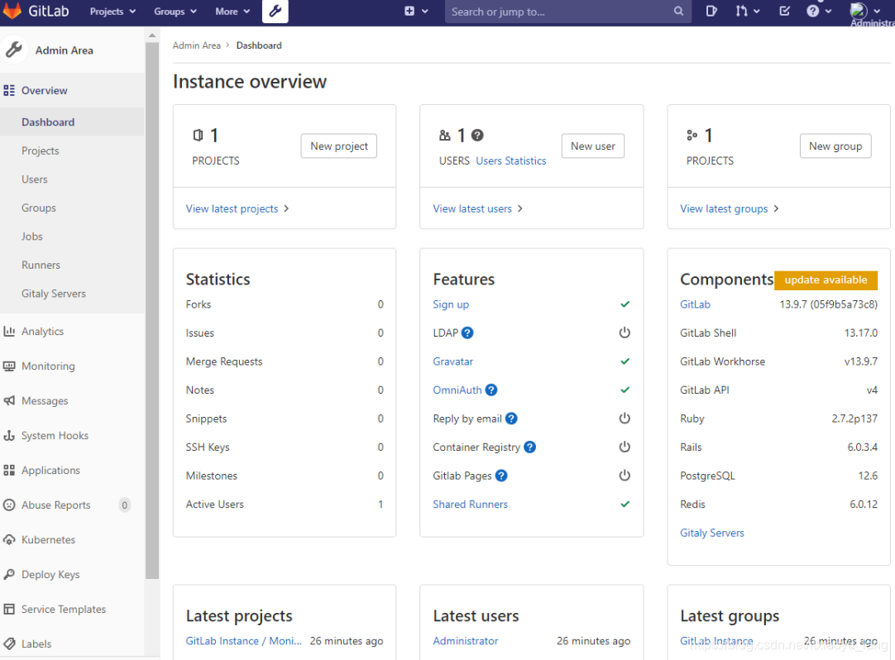The image size is (895, 660).
Task: Click the Service Templates icon
Action: pyautogui.click(x=9, y=610)
